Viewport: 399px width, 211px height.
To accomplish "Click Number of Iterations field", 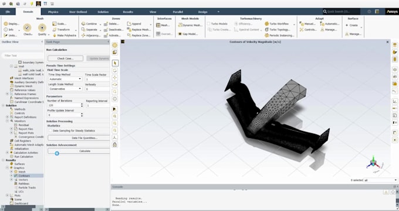I will click(x=63, y=105).
